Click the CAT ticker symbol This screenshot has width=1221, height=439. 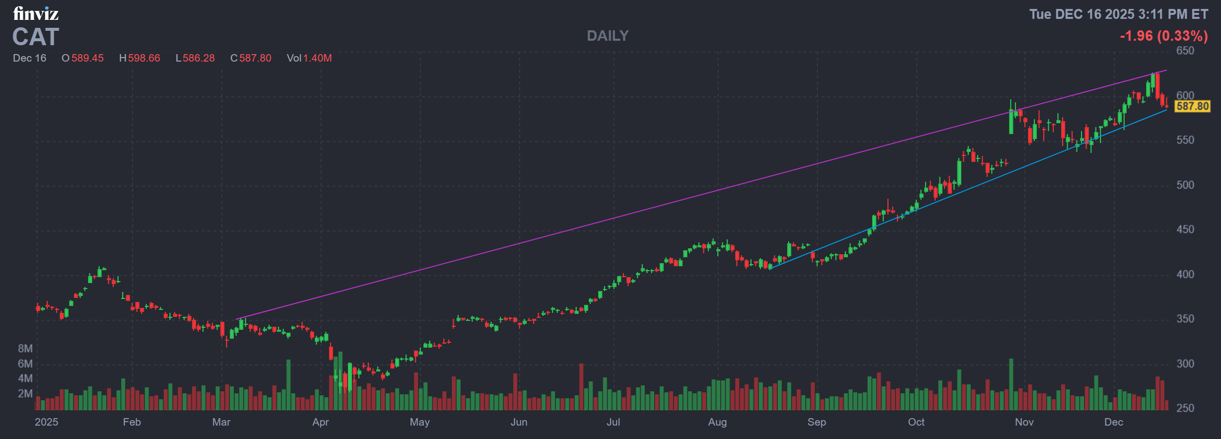click(36, 37)
